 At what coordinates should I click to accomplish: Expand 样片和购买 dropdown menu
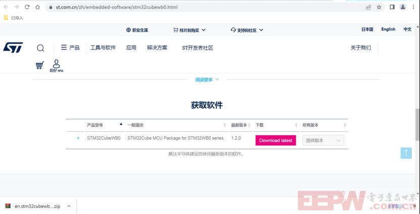pyautogui.click(x=190, y=30)
